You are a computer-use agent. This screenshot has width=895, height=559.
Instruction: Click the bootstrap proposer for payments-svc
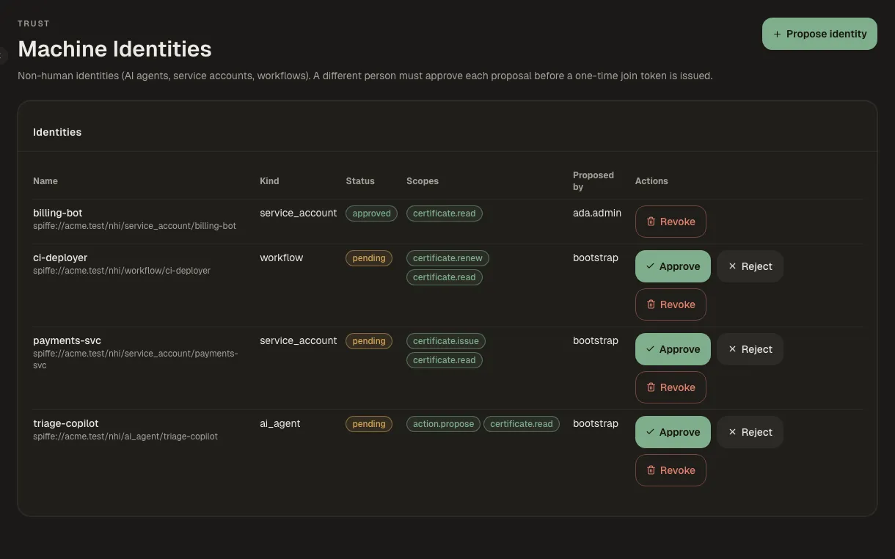tap(596, 340)
